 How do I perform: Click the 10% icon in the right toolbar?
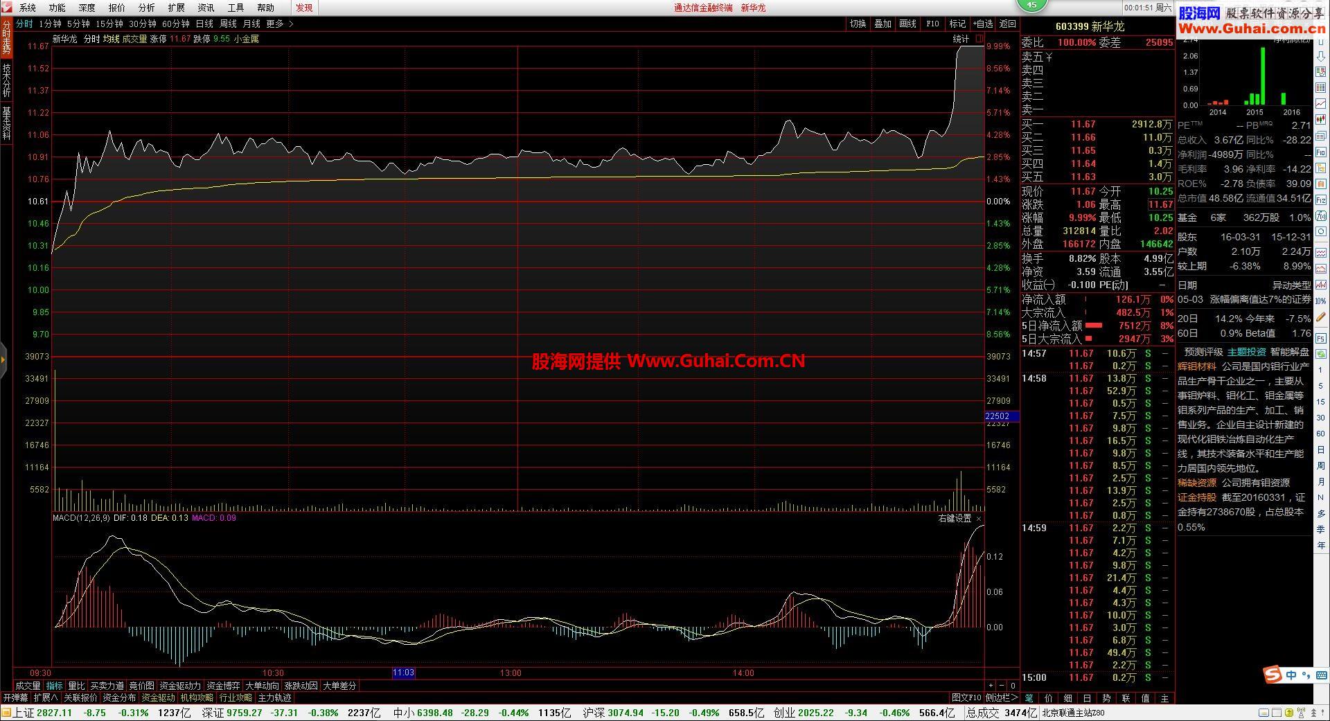pyautogui.click(x=1321, y=301)
